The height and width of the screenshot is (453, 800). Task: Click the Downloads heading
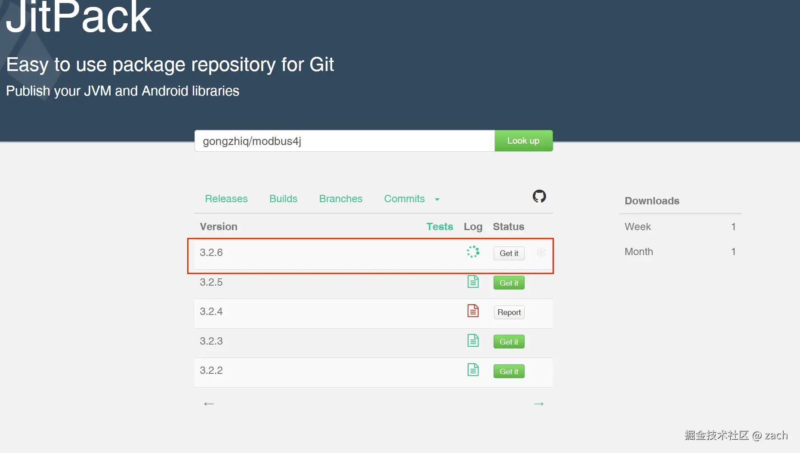click(x=652, y=201)
